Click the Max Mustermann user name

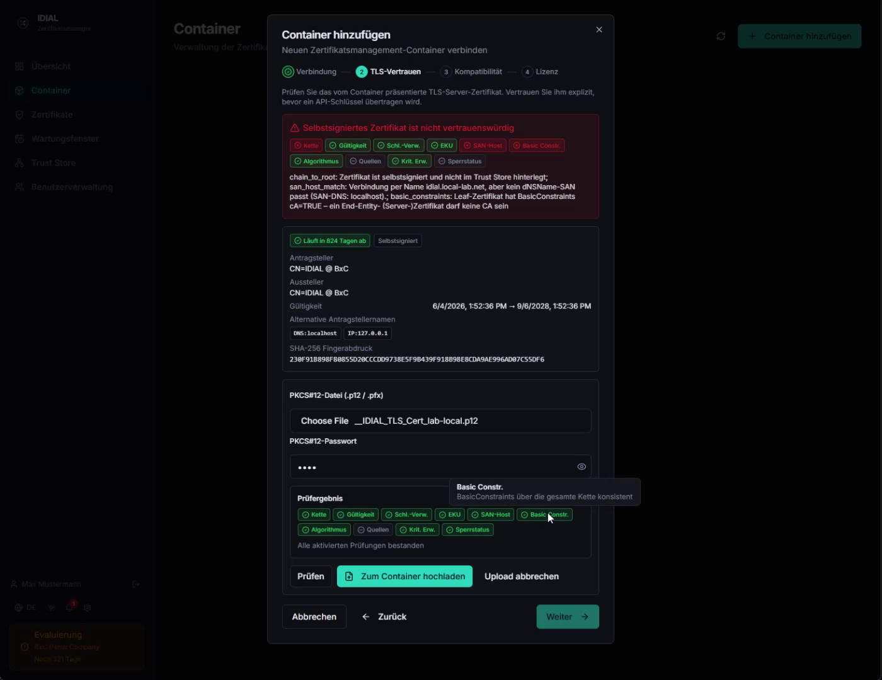tap(52, 584)
